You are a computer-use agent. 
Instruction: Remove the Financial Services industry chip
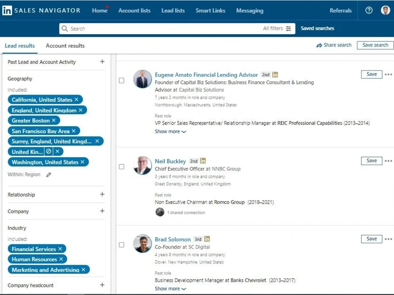pyautogui.click(x=60, y=249)
